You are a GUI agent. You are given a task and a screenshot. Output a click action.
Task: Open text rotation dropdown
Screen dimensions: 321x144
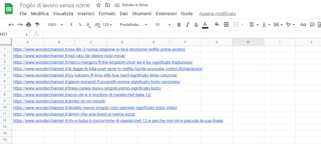click(291, 25)
